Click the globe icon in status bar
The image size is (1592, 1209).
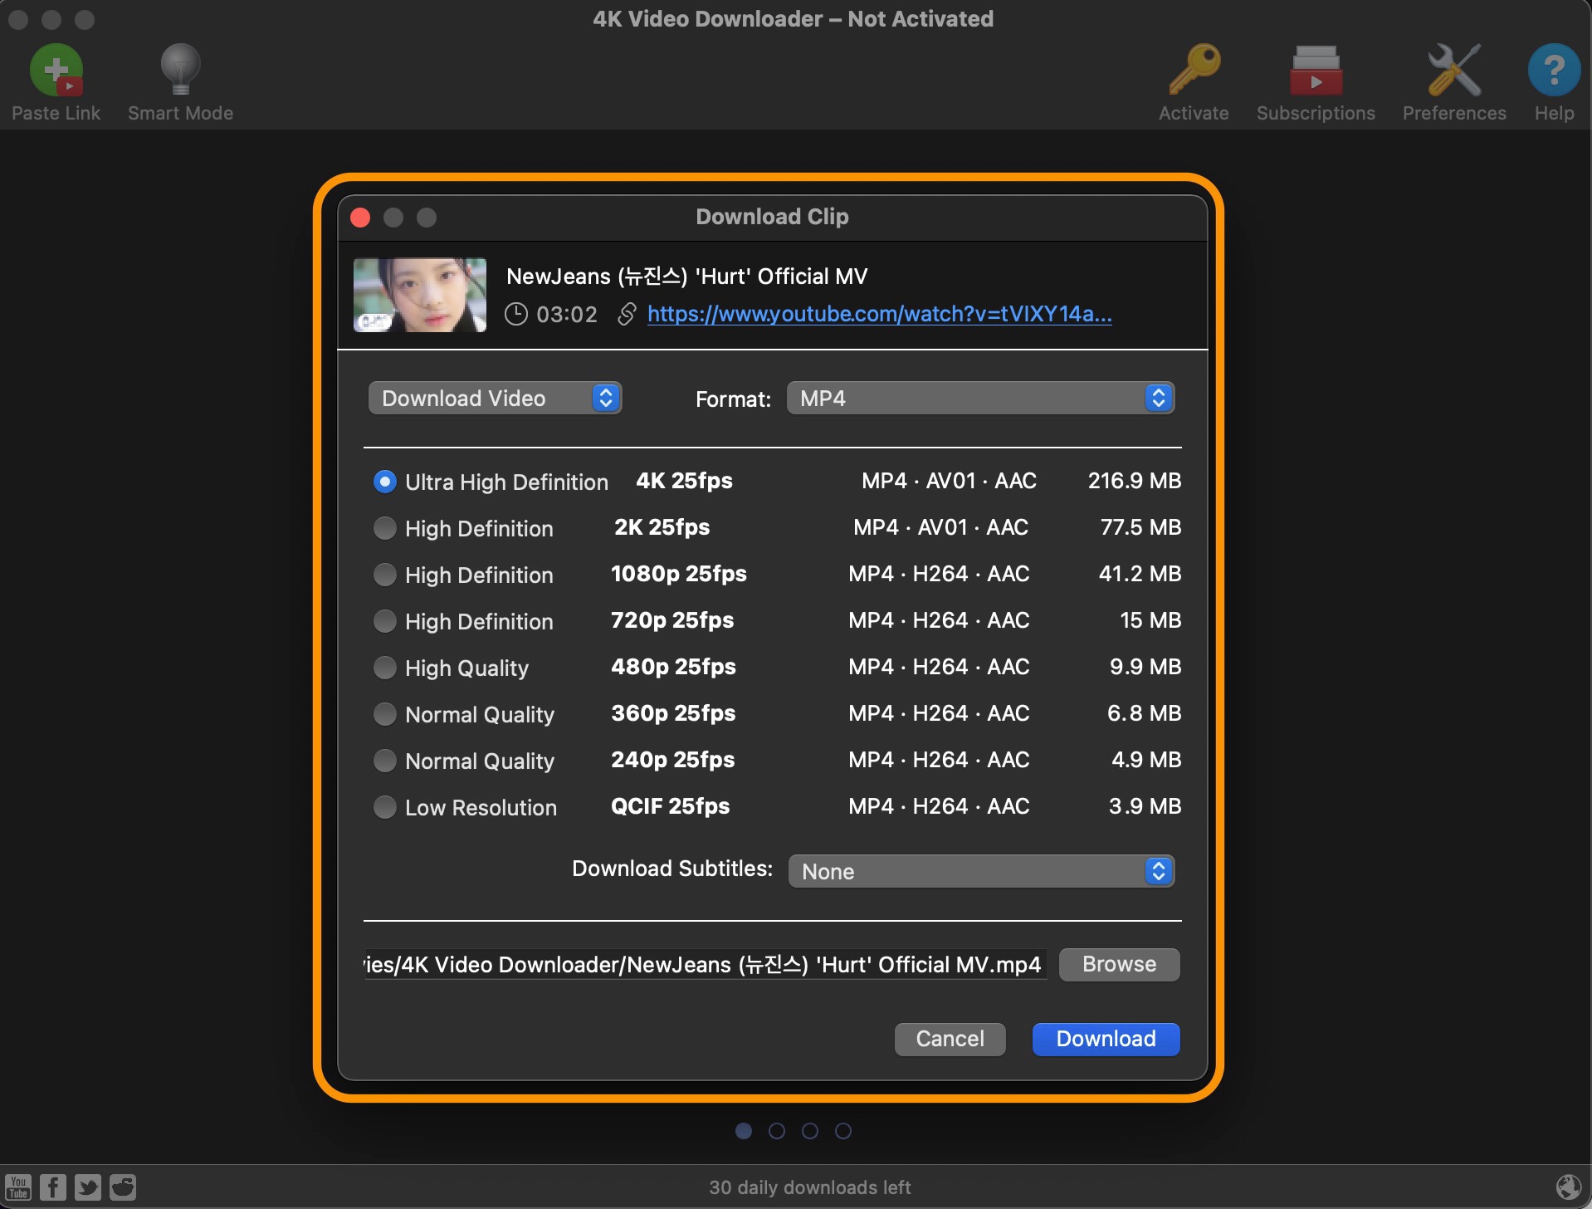pos(1568,1187)
